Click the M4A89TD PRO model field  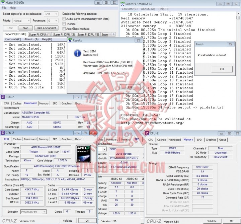coord(44,117)
